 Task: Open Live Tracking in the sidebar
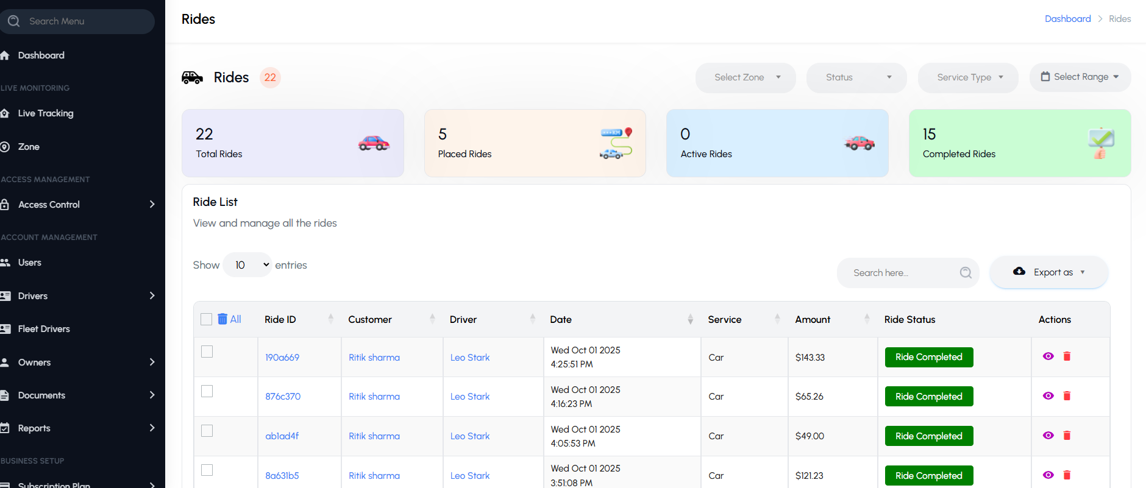46,113
